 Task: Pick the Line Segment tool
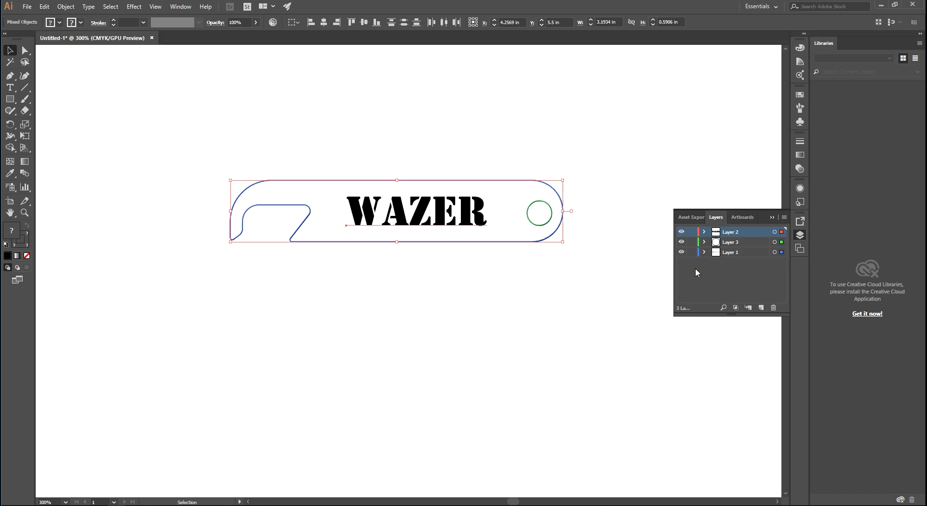coord(25,88)
